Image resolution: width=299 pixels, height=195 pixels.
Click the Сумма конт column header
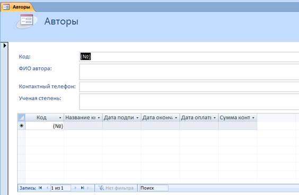238,118
